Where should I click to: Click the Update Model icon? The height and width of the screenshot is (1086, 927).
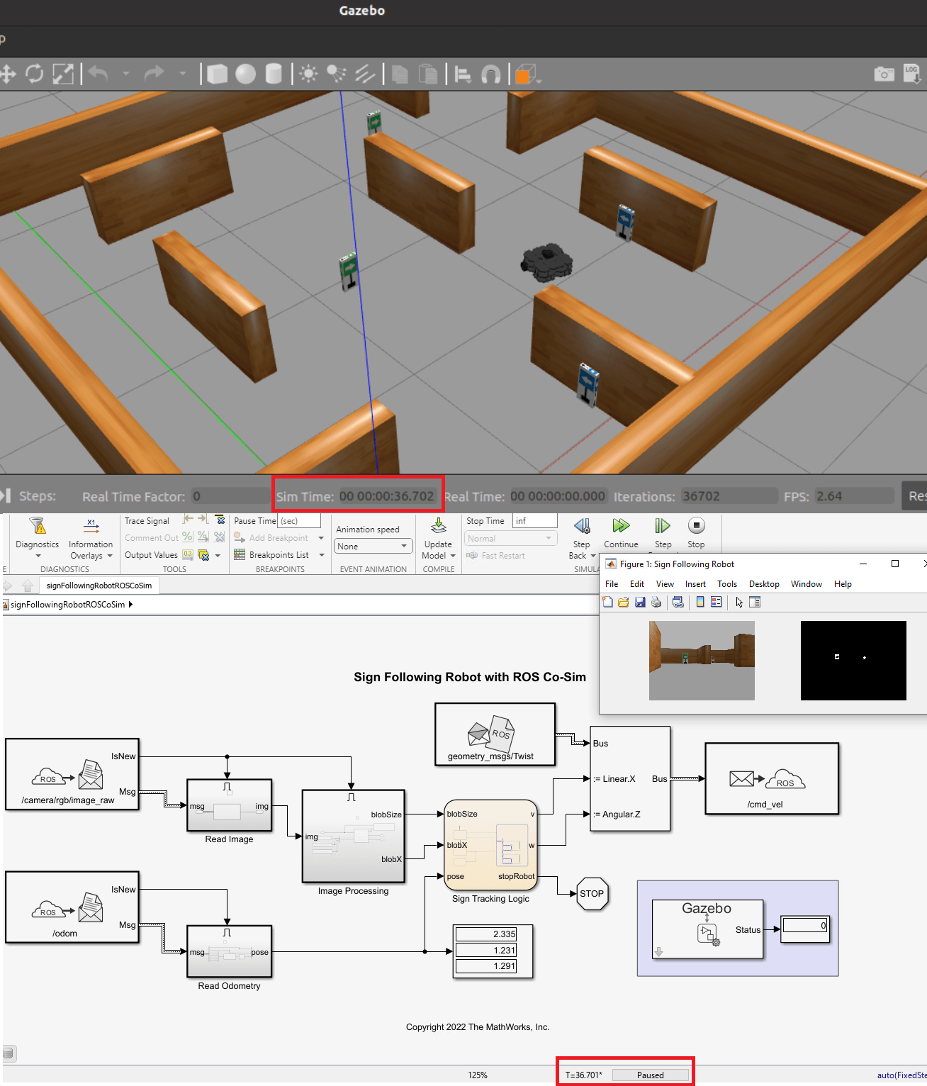pos(439,526)
